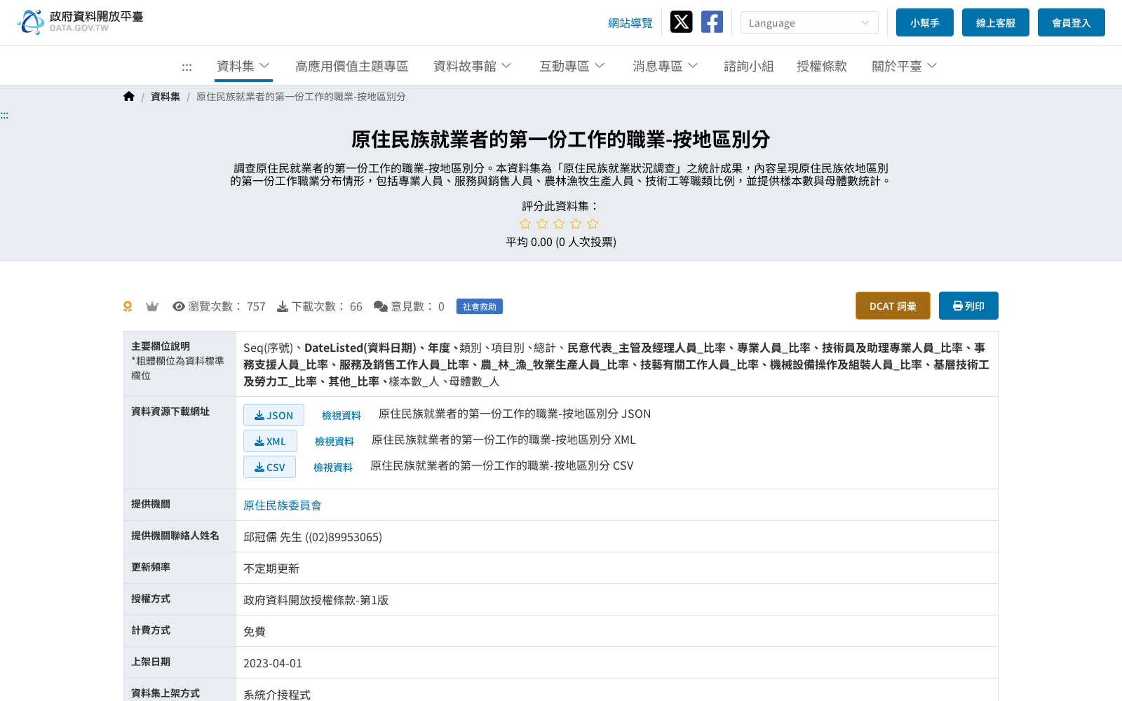1122x701 pixels.
Task: Click the crown icon near view count
Action: point(152,306)
